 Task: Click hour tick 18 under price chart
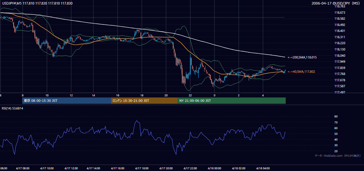point(142,95)
